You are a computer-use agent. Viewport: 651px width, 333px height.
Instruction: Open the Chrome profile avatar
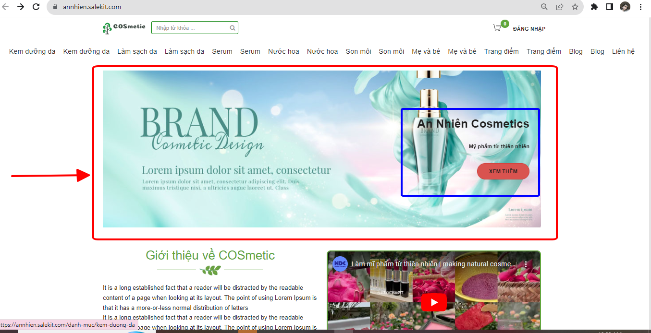tap(625, 7)
